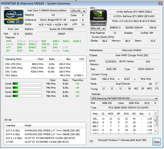Click the Alienware M18xR1 motherboard field
164x149 pixels.
click(132, 50)
